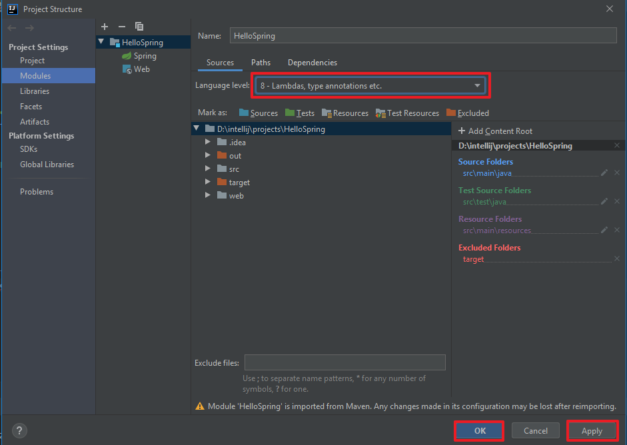Select the web folder in tree

pyautogui.click(x=236, y=195)
